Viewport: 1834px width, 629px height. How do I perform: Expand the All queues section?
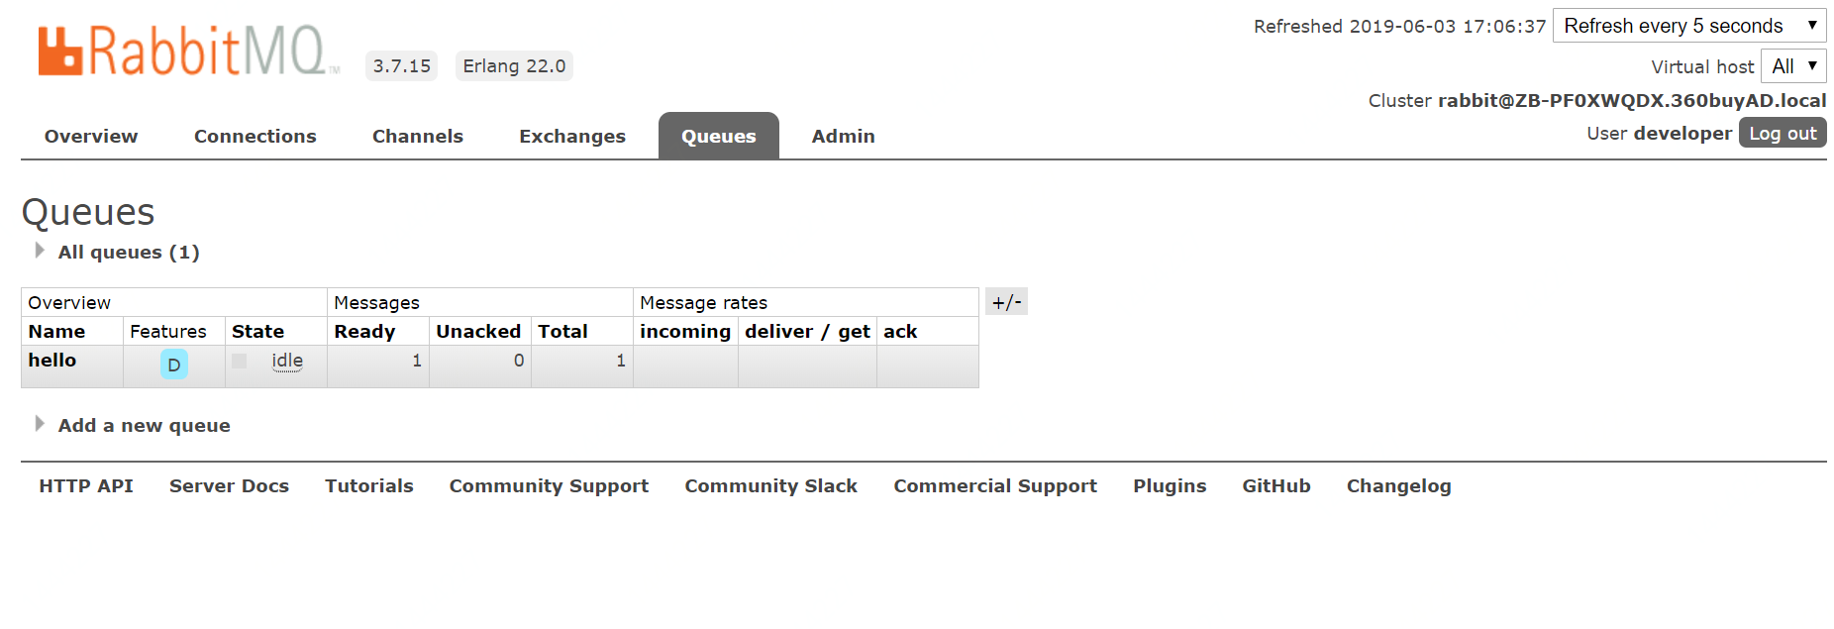[x=128, y=253]
